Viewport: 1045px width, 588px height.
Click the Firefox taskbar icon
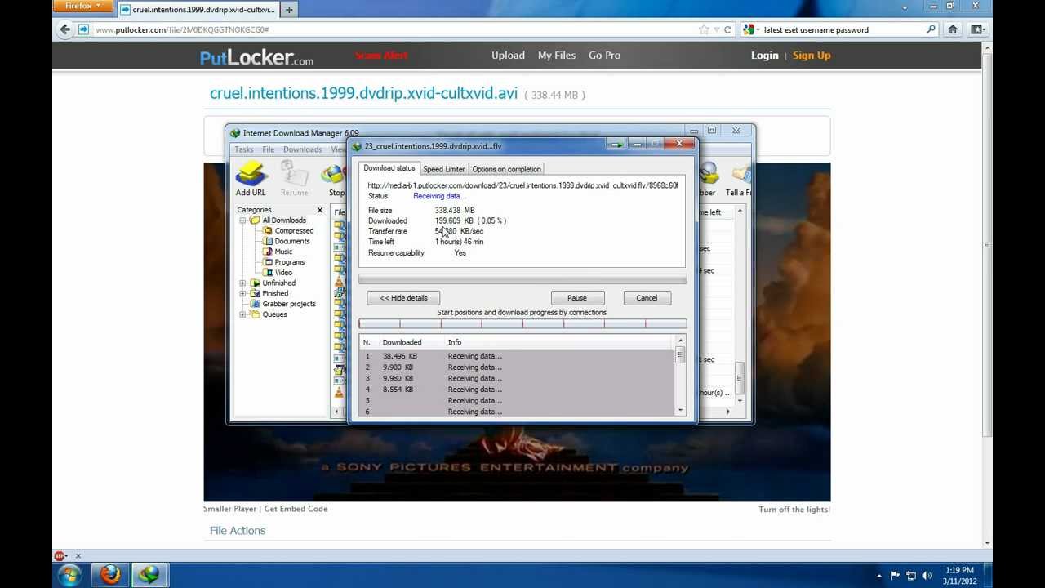110,575
